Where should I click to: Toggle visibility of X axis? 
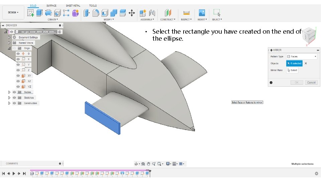click(x=18, y=59)
